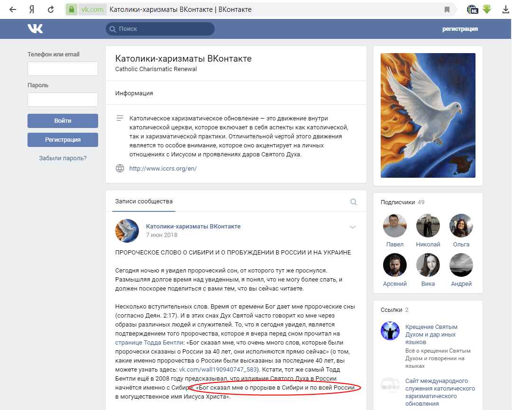Open the http://www.iccrs.org/en/ link
Image resolution: width=512 pixels, height=410 pixels.
pos(163,168)
